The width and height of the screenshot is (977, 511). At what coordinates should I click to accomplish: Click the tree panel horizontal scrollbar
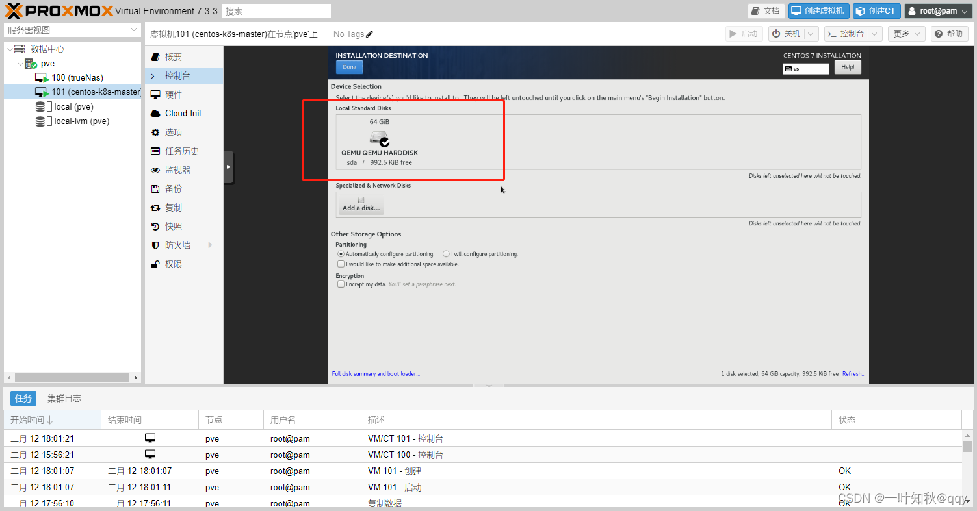(x=72, y=377)
